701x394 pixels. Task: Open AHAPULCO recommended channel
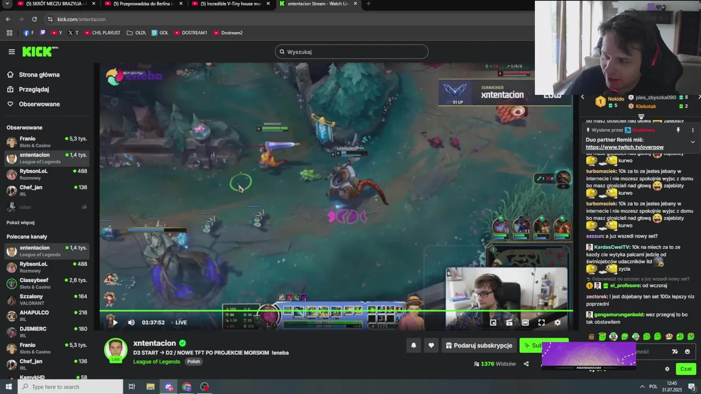(x=47, y=316)
